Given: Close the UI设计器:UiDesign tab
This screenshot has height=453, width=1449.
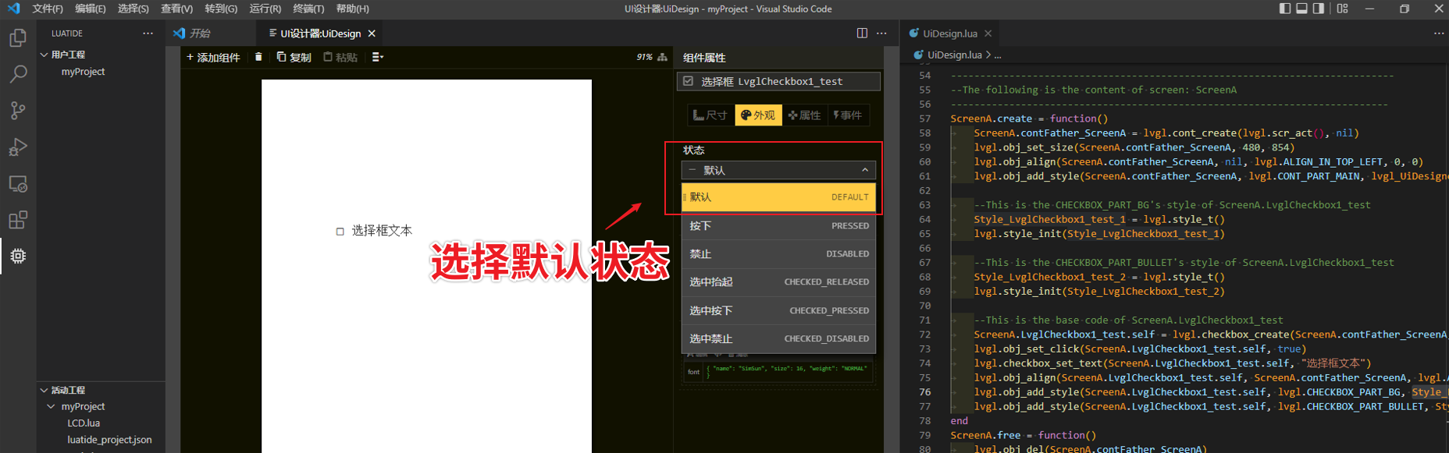Looking at the screenshot, I should pos(372,34).
